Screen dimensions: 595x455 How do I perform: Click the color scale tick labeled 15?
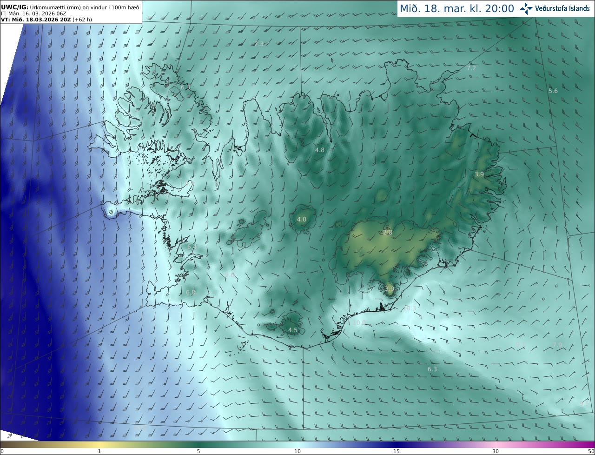[397, 451]
